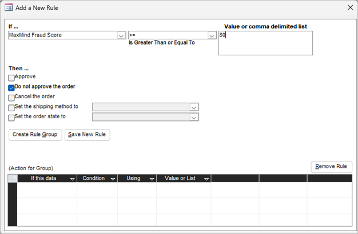Uncheck Do not approve the order
This screenshot has width=358, height=234.
pos(11,88)
